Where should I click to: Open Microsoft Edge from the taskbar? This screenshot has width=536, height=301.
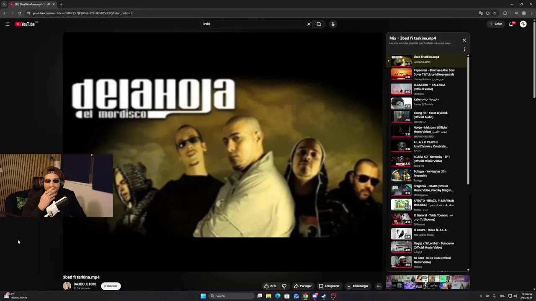coord(278,296)
